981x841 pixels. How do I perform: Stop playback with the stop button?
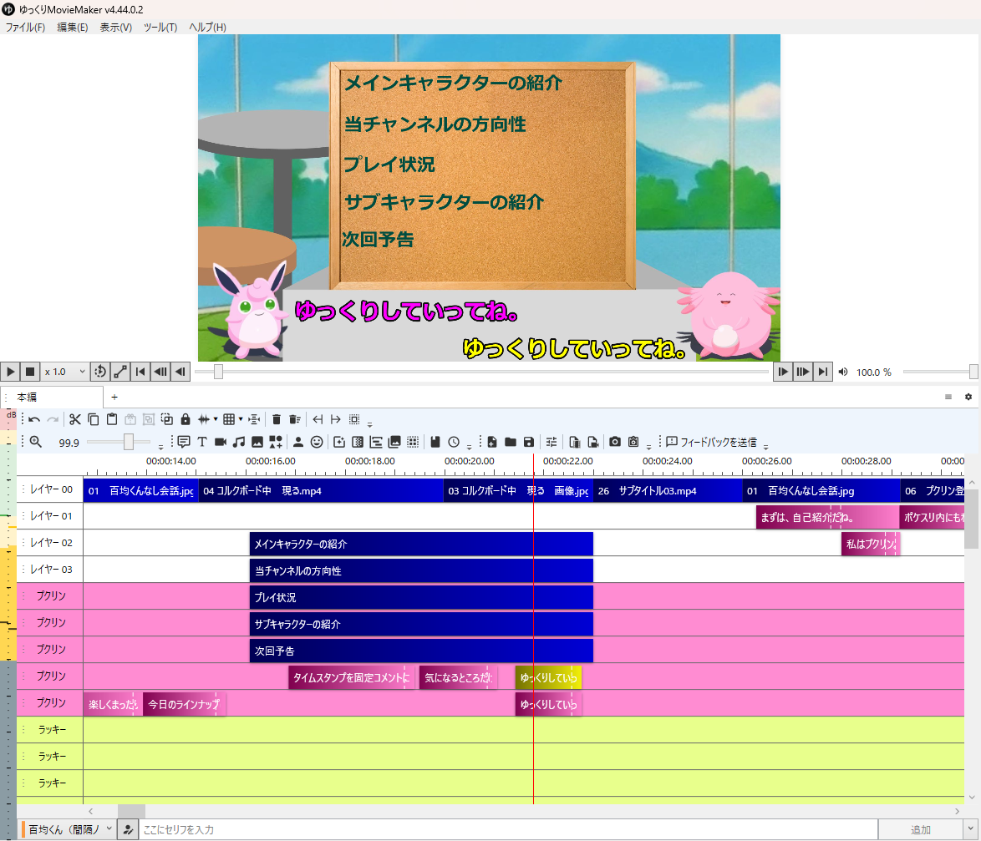(x=30, y=372)
